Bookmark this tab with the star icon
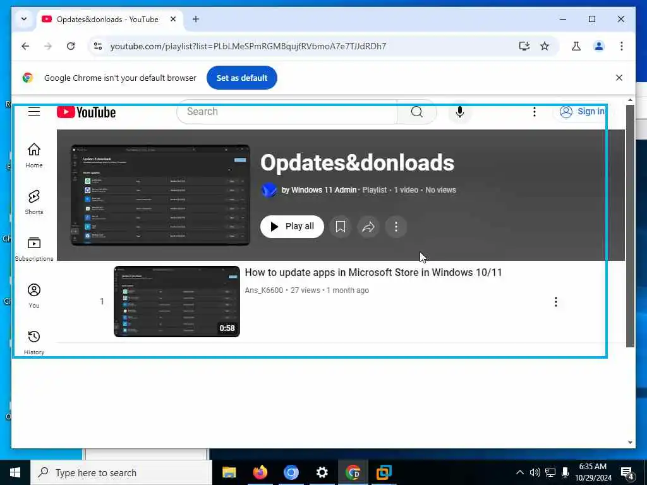This screenshot has width=647, height=485. (x=545, y=45)
